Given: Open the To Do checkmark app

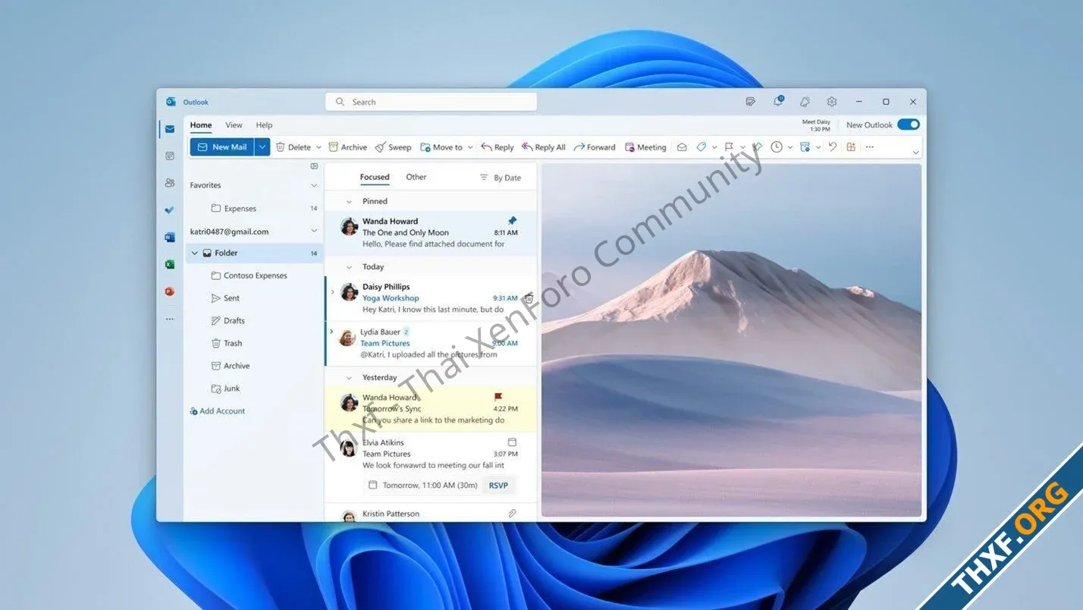Looking at the screenshot, I should tap(170, 210).
